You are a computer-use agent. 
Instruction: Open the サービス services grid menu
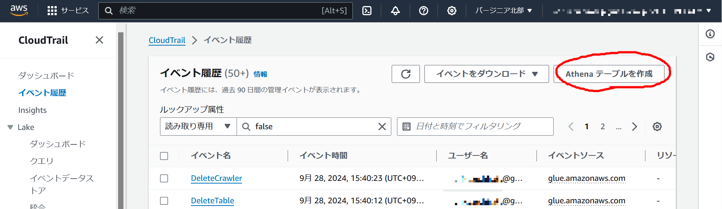click(x=68, y=11)
